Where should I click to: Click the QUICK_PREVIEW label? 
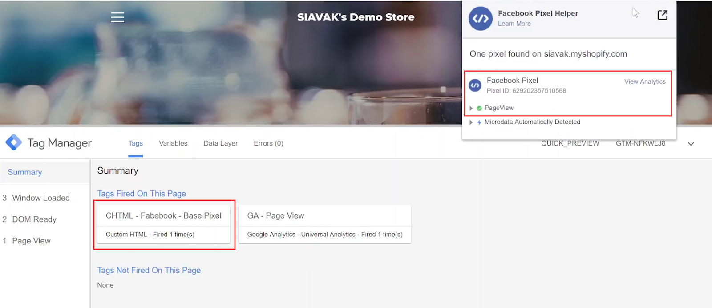tap(570, 143)
